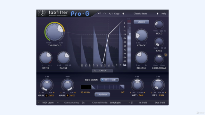Select side chain In option
The width and height of the screenshot is (205, 115).
(105, 80)
